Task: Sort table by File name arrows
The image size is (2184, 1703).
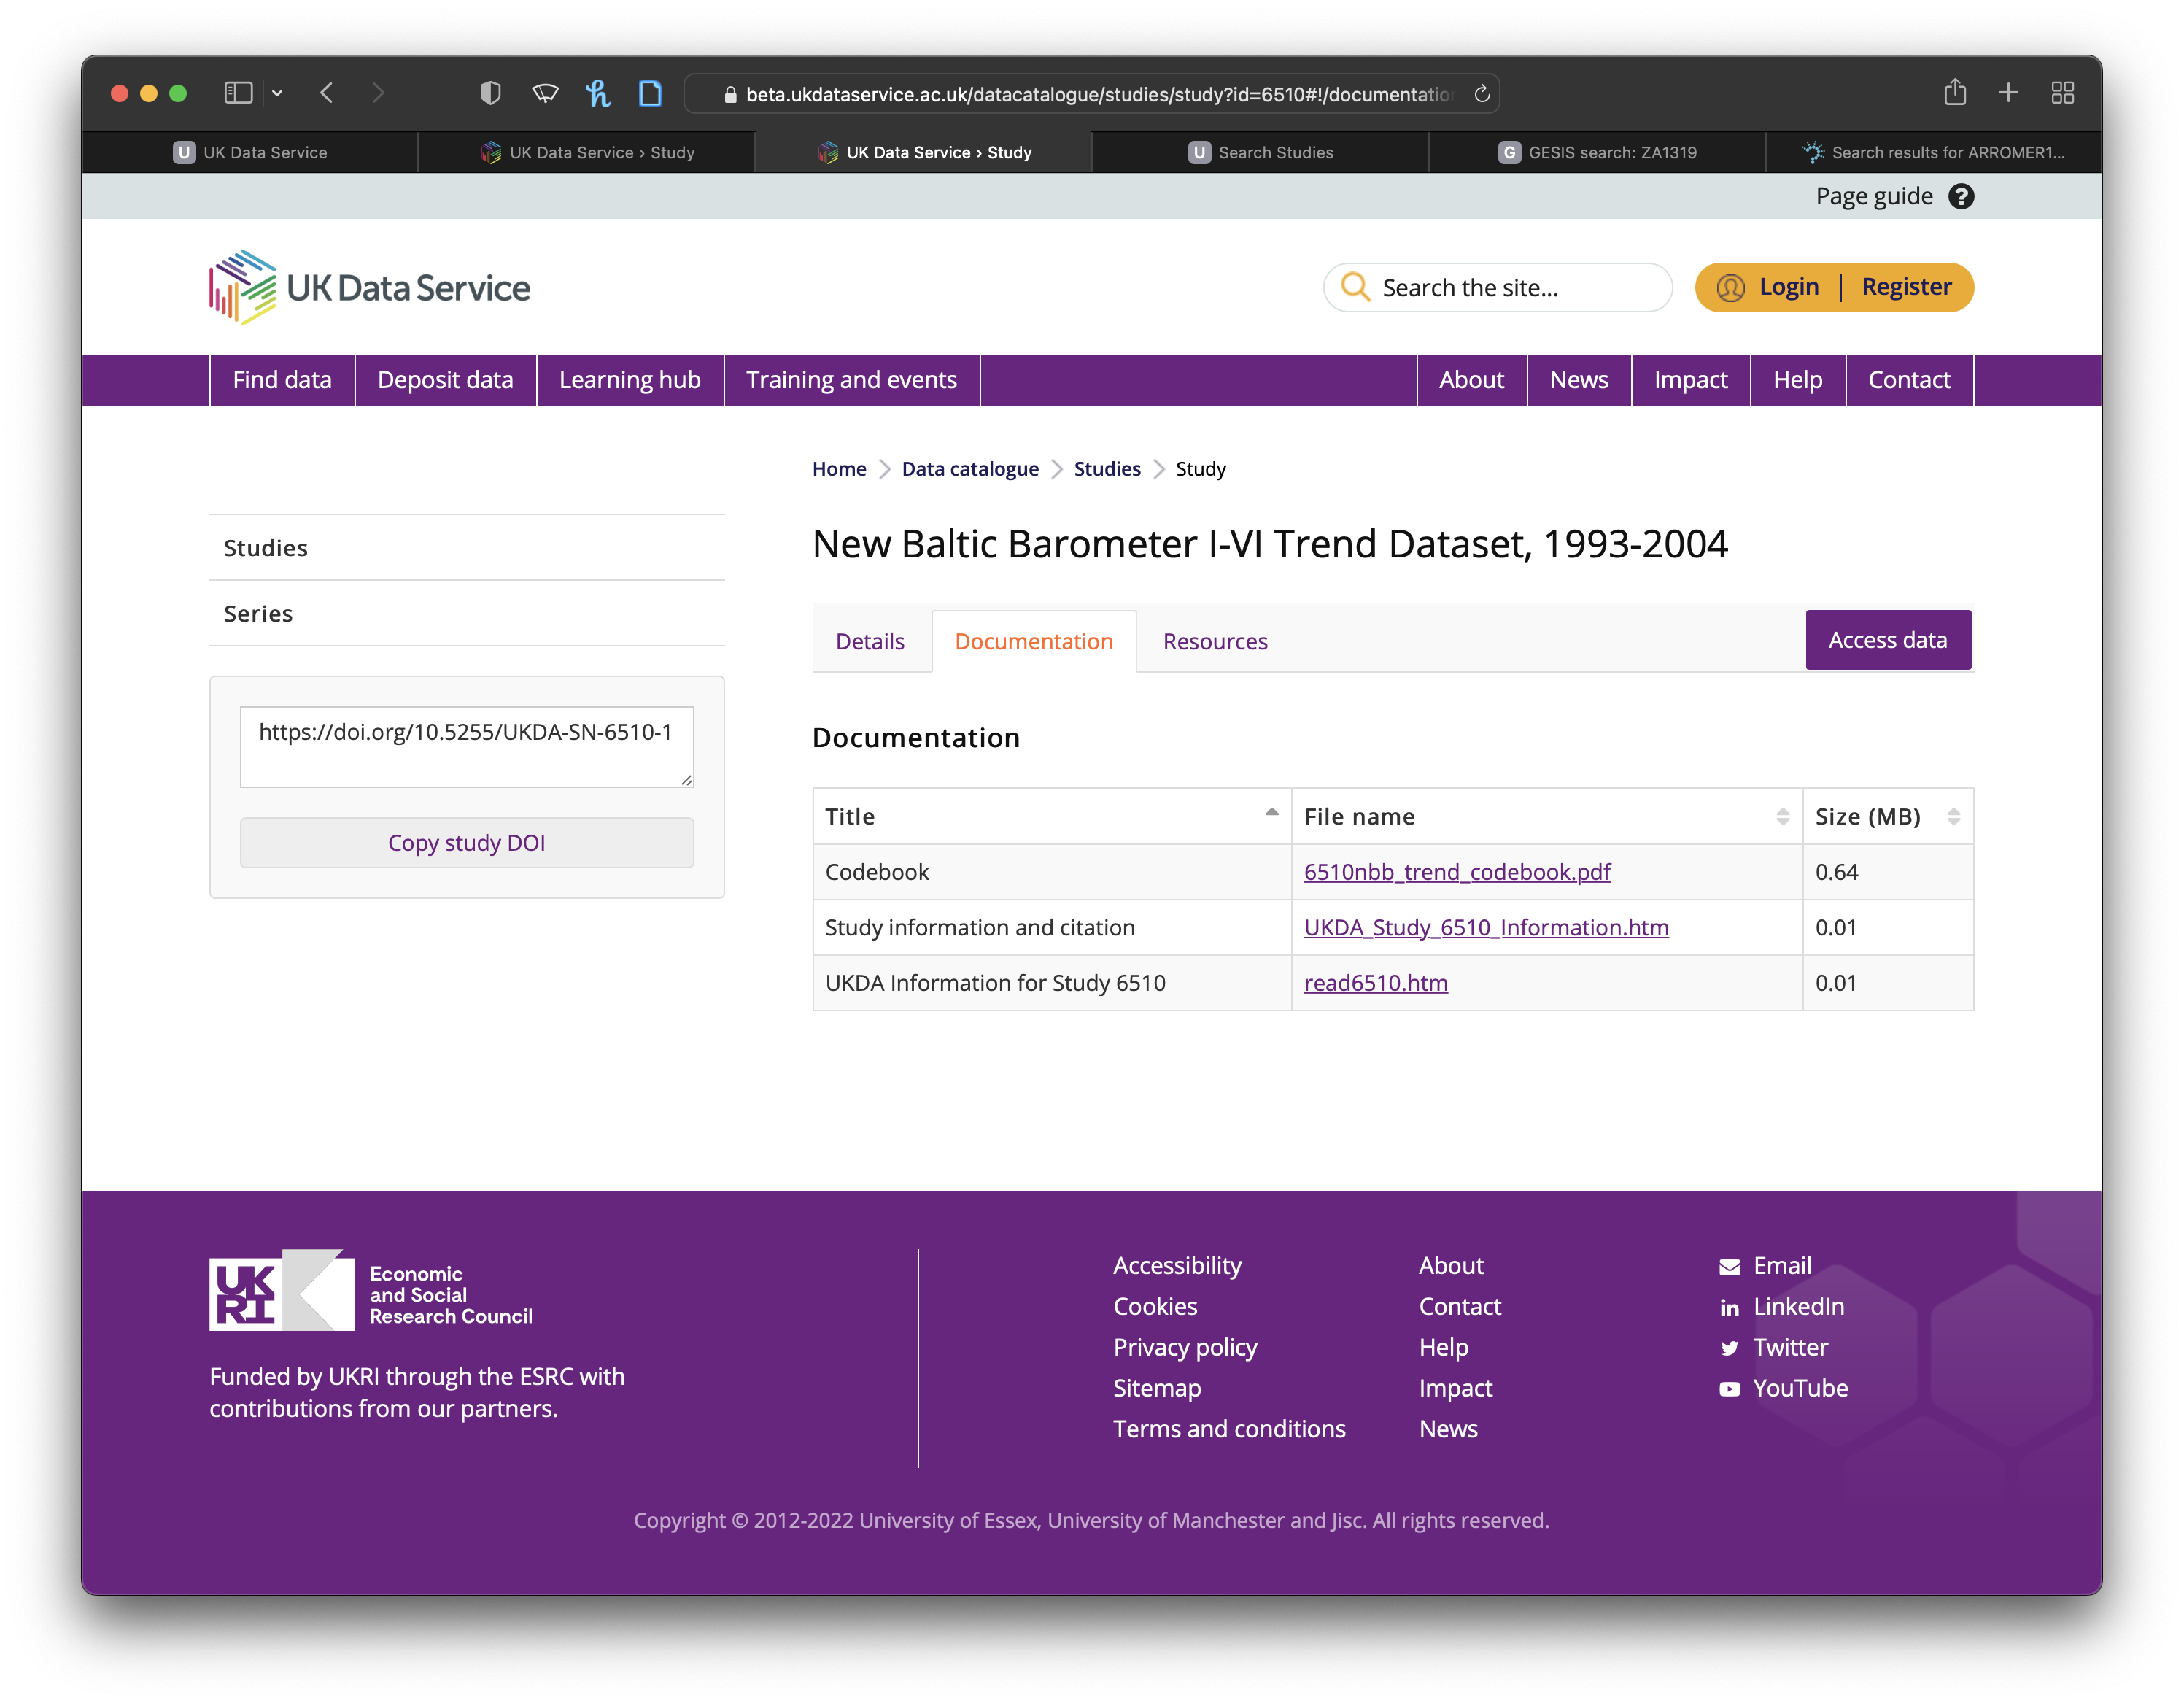Action: pos(1782,817)
